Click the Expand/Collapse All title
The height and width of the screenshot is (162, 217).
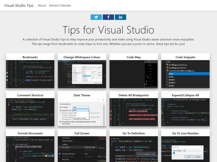click(x=186, y=95)
